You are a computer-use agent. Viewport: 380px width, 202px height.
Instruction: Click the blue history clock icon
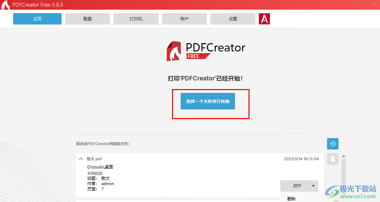(333, 144)
